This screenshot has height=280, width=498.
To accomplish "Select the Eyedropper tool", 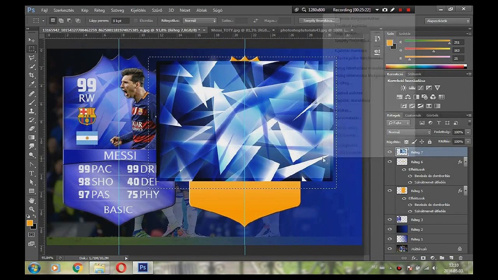I will (x=32, y=84).
